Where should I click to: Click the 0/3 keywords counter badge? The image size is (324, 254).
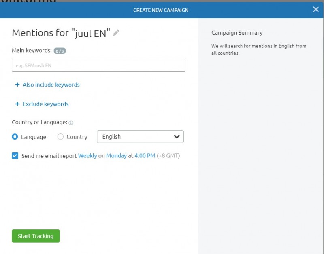pos(60,51)
